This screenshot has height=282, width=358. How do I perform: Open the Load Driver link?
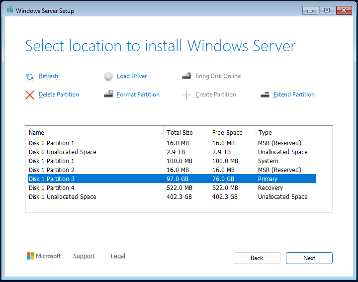point(132,76)
